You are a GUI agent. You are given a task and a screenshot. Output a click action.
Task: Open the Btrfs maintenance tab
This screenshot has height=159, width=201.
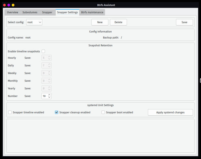92,12
